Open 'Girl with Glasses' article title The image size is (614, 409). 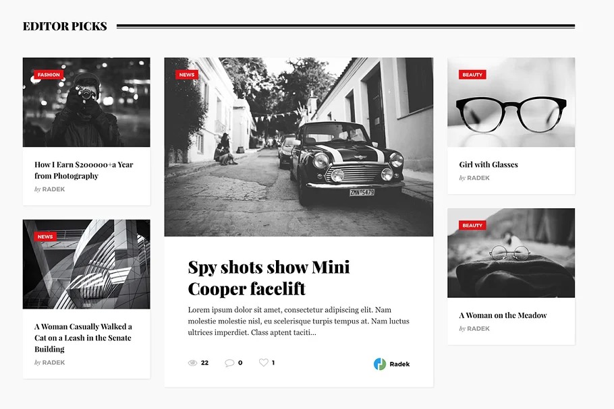(489, 164)
